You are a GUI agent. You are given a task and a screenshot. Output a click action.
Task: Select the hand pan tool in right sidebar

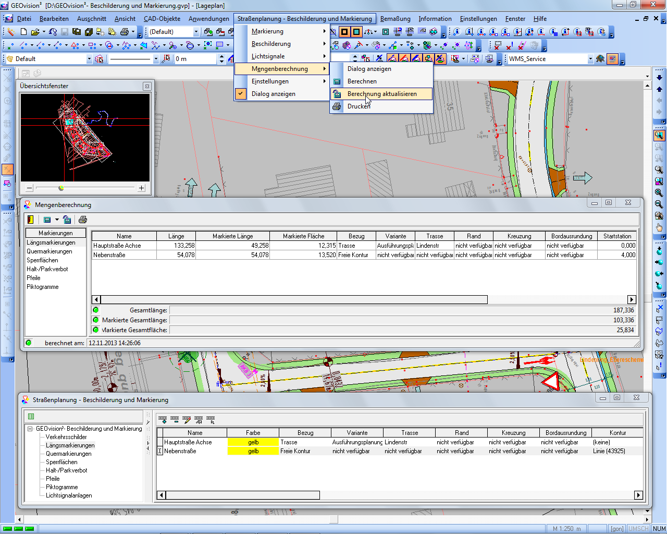tap(659, 227)
